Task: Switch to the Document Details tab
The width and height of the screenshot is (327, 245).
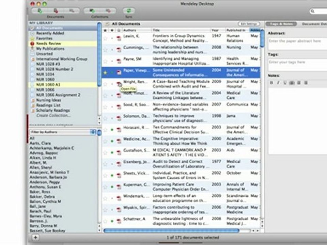Action: coord(314,24)
